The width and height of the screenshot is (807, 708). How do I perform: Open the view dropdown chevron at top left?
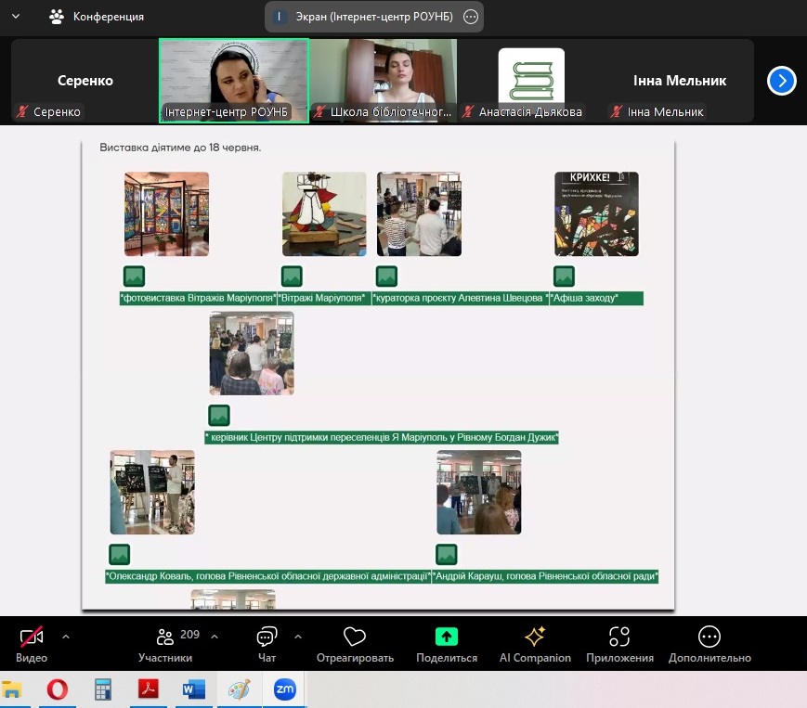click(16, 16)
